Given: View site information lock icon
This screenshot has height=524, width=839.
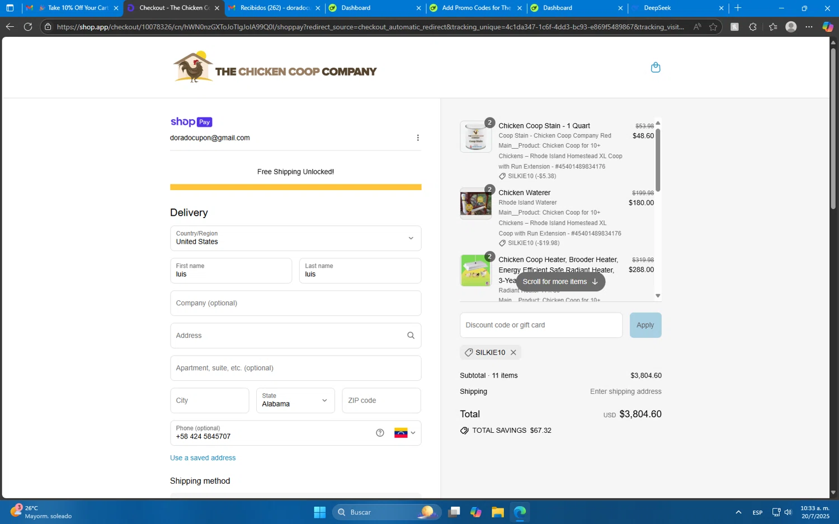Looking at the screenshot, I should pos(48,27).
